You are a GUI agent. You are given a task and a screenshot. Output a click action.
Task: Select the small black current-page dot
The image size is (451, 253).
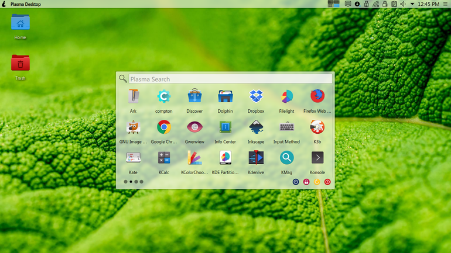click(131, 182)
